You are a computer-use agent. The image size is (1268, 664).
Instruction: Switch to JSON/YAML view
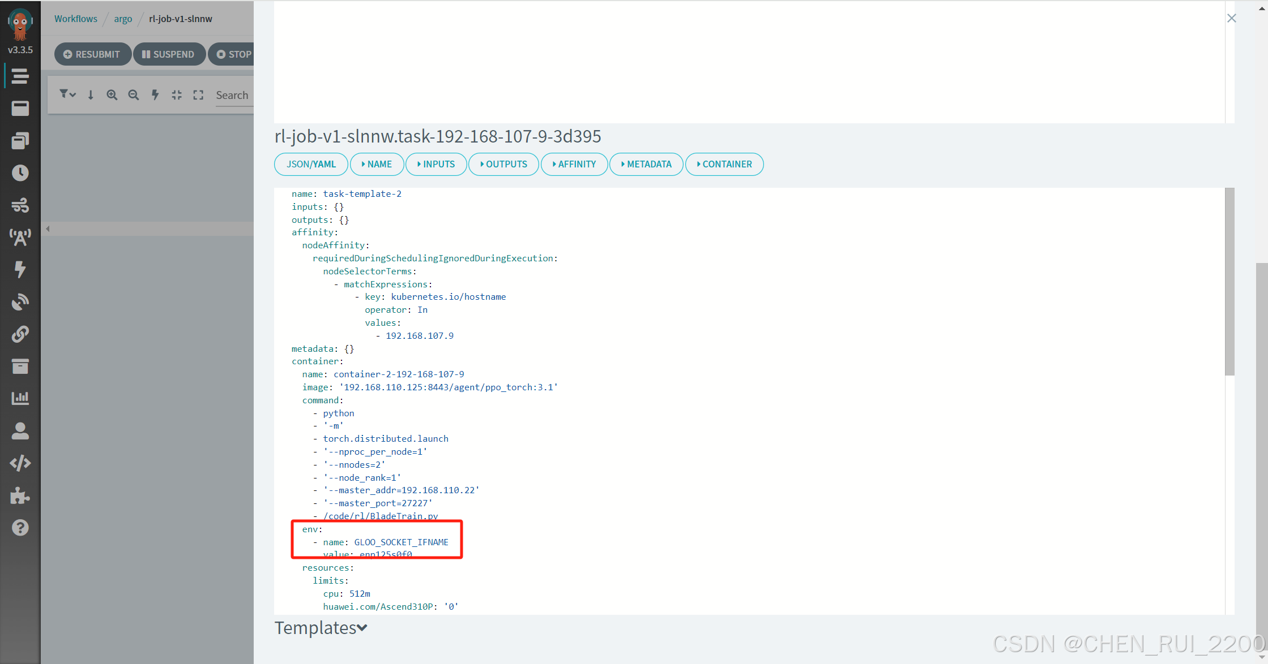click(311, 164)
